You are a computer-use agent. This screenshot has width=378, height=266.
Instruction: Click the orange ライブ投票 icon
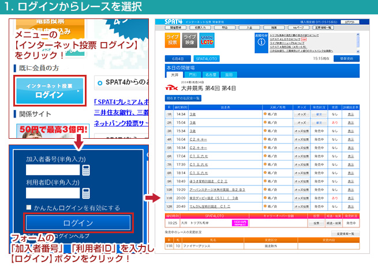click(x=173, y=40)
